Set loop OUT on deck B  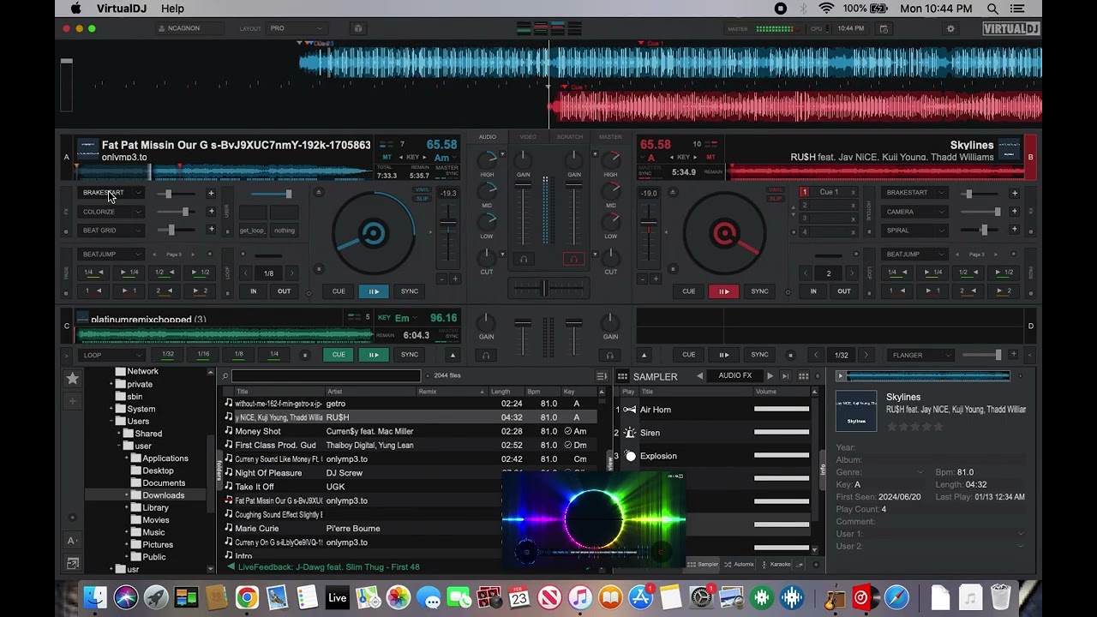[x=844, y=291]
